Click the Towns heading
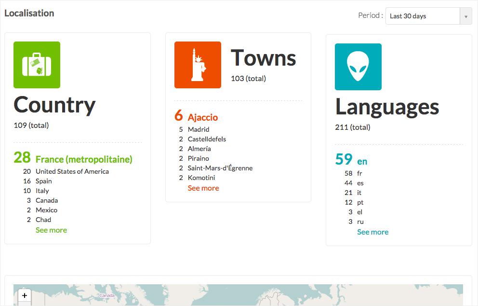 coord(263,58)
